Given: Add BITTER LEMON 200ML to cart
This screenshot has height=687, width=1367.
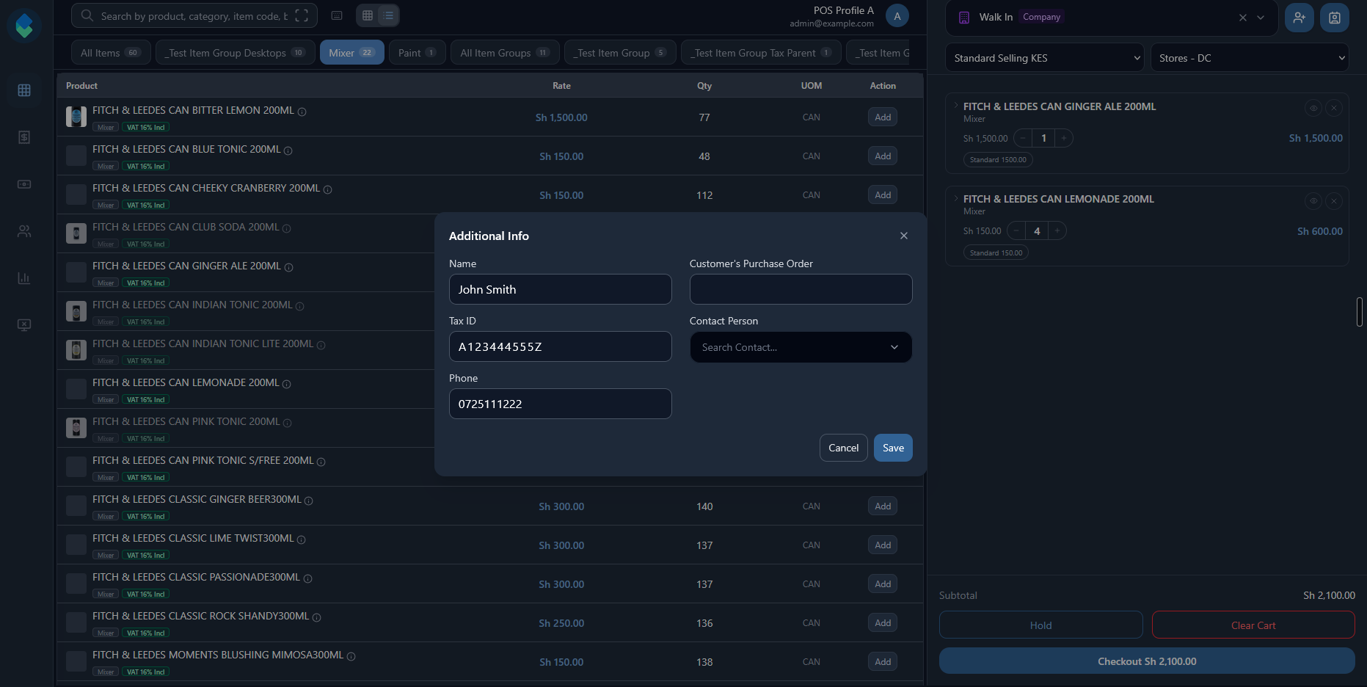Looking at the screenshot, I should (x=883, y=117).
